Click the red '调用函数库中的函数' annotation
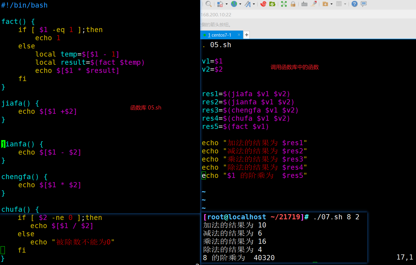Image resolution: width=416 pixels, height=265 pixels. (x=295, y=67)
